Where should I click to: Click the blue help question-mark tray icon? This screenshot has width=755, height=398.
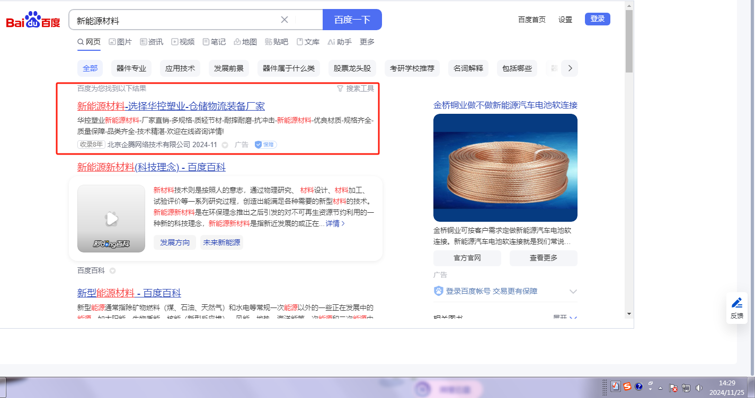[x=639, y=386]
